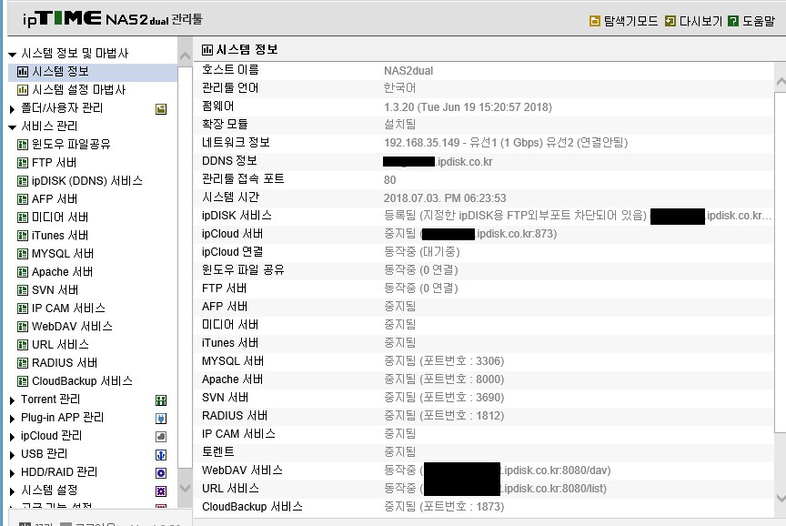The width and height of the screenshot is (786, 526).
Task: Expand the Plug-in APP 관리 section
Action: 13,419
